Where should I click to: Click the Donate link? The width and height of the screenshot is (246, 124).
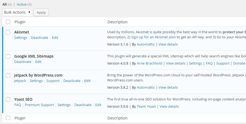(239, 63)
